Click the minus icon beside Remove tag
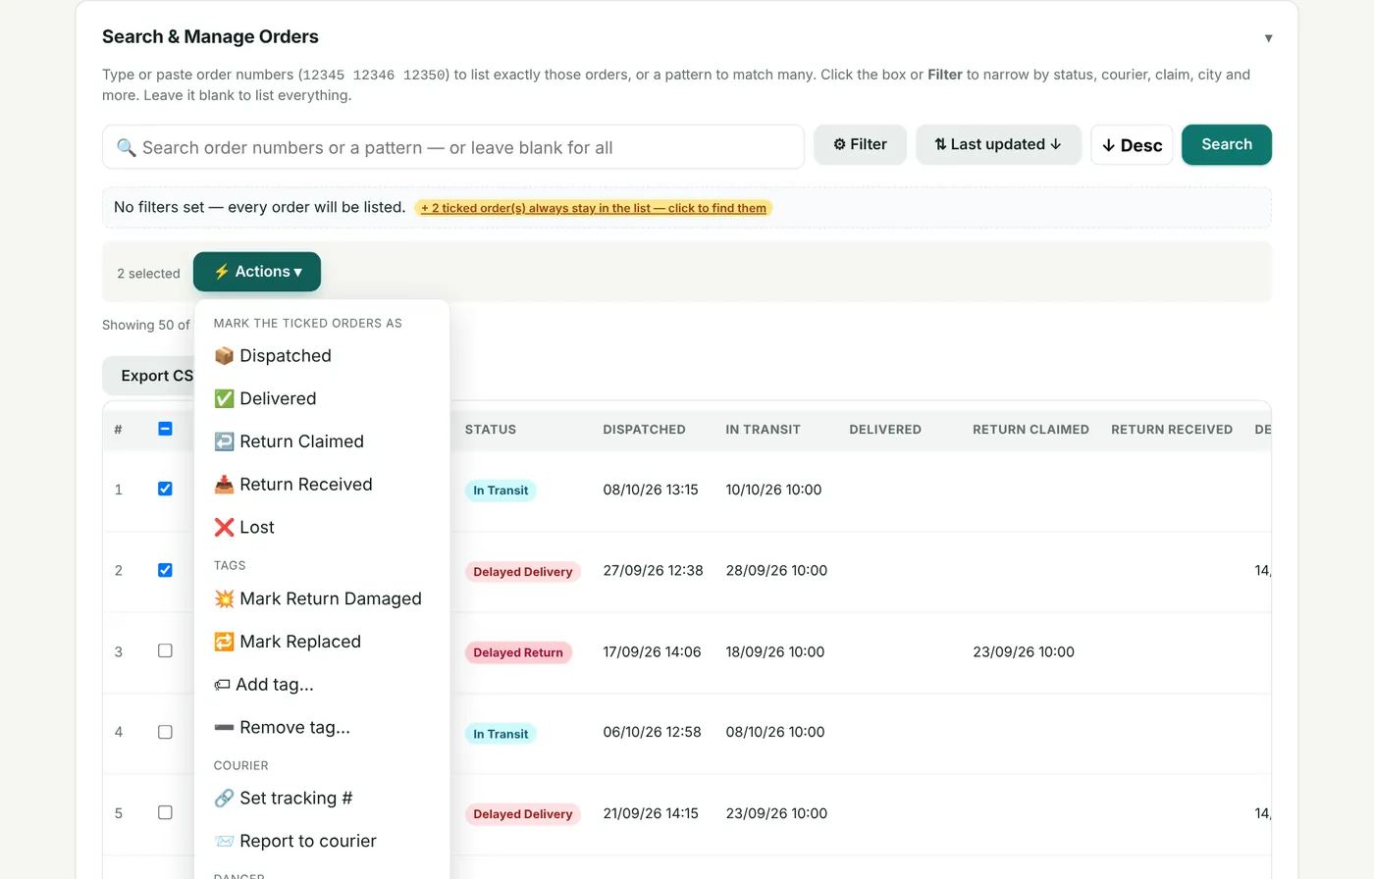Screen dimensions: 1374x879 point(224,728)
